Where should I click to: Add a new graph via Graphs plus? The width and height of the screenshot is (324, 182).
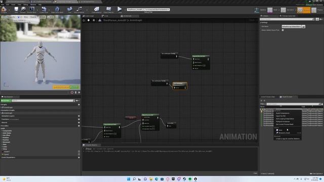[79, 105]
